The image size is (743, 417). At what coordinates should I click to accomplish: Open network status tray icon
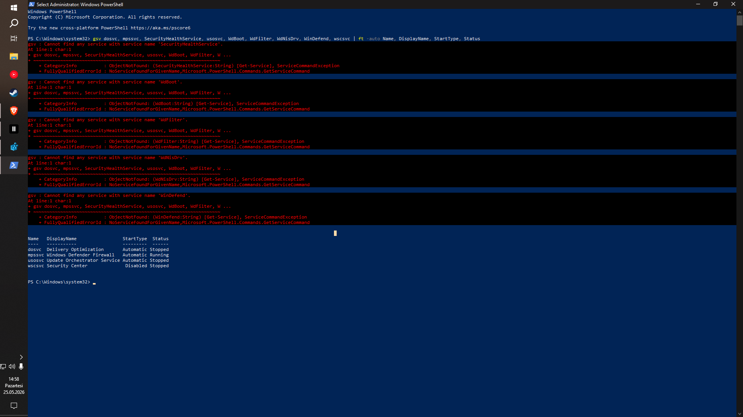[3, 366]
